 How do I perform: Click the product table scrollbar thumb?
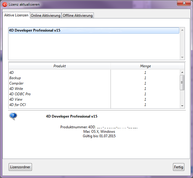[182, 82]
